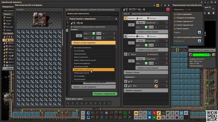The image size is (218, 122).
Task: Click the orange alert icon in hub header
Action: [x=158, y=5]
